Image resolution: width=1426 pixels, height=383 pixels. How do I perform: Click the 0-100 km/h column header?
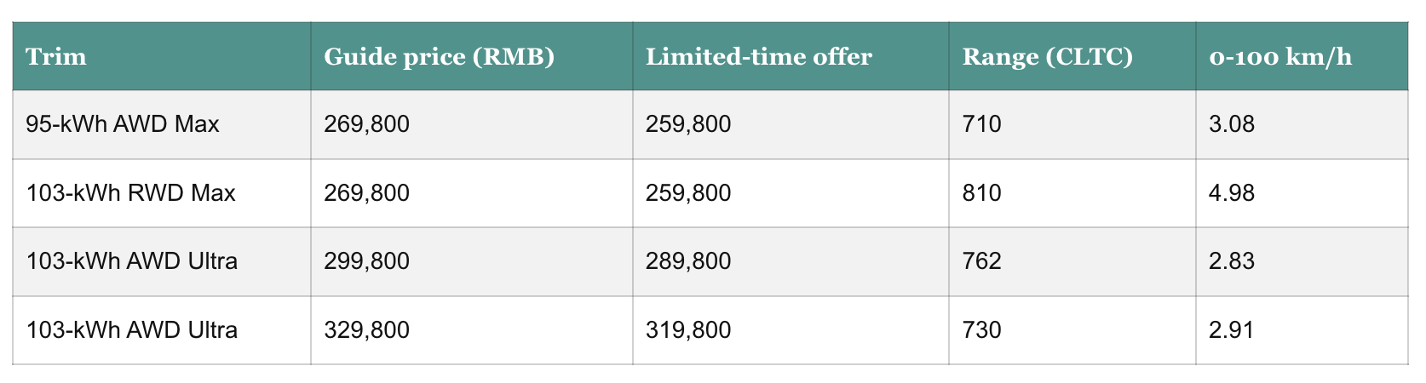1279,57
